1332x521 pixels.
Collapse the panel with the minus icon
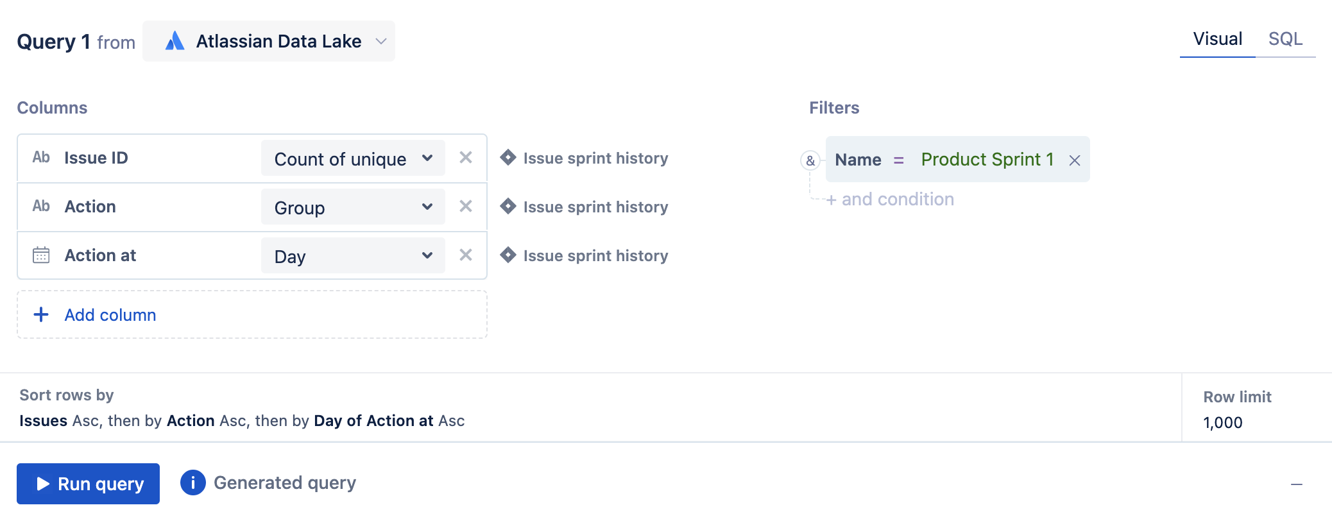(1297, 484)
